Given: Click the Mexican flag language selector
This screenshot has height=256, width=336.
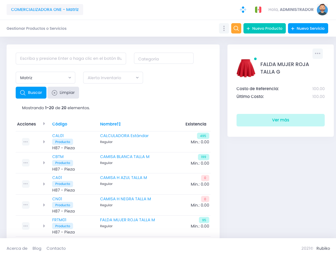Looking at the screenshot, I should (x=258, y=9).
